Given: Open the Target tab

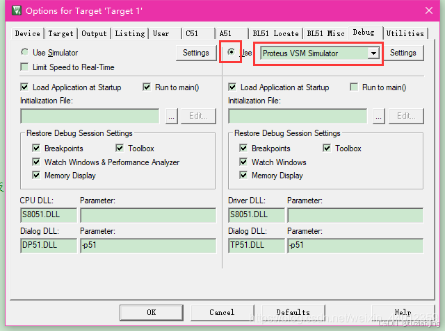Looking at the screenshot, I should [x=60, y=33].
